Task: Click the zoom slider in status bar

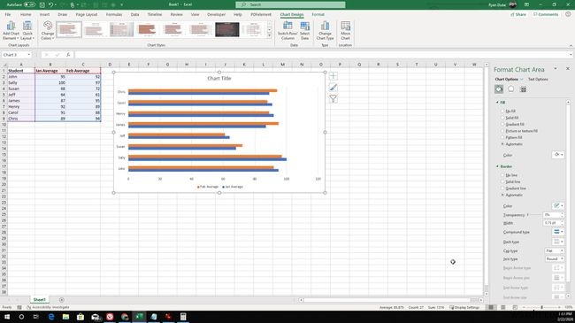Action: (x=542, y=307)
